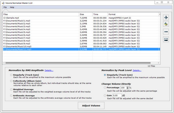Open the Help menu
The image size is (174, 113).
tap(12, 7)
